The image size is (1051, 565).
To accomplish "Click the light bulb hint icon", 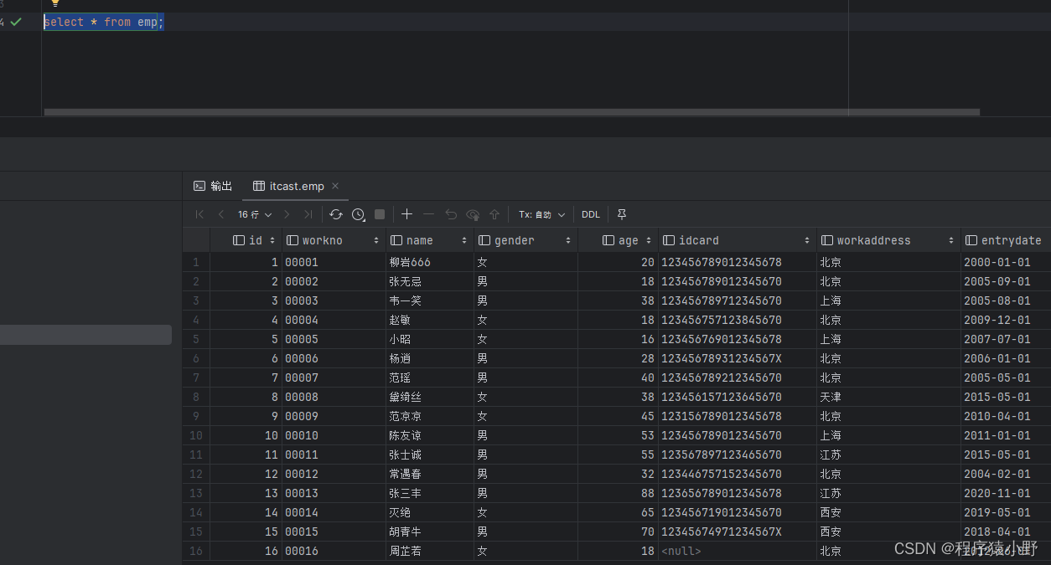I will (55, 3).
